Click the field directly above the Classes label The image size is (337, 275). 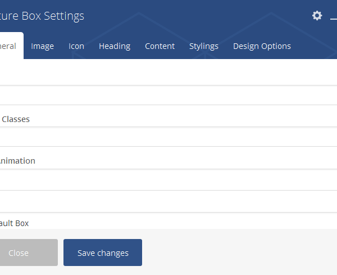168,95
